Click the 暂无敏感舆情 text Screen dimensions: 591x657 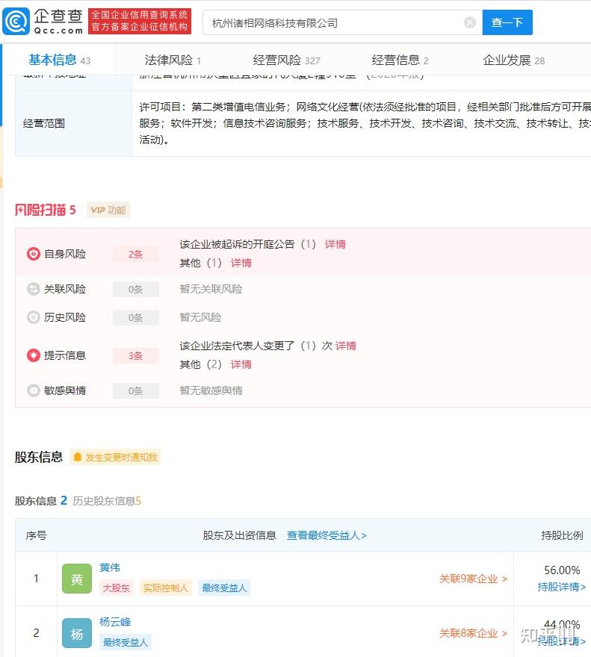pyautogui.click(x=211, y=390)
